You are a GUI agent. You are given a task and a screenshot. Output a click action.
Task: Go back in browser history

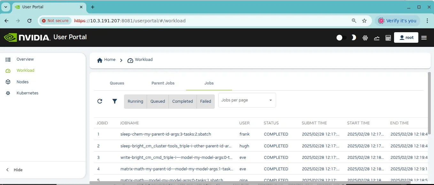[7, 21]
